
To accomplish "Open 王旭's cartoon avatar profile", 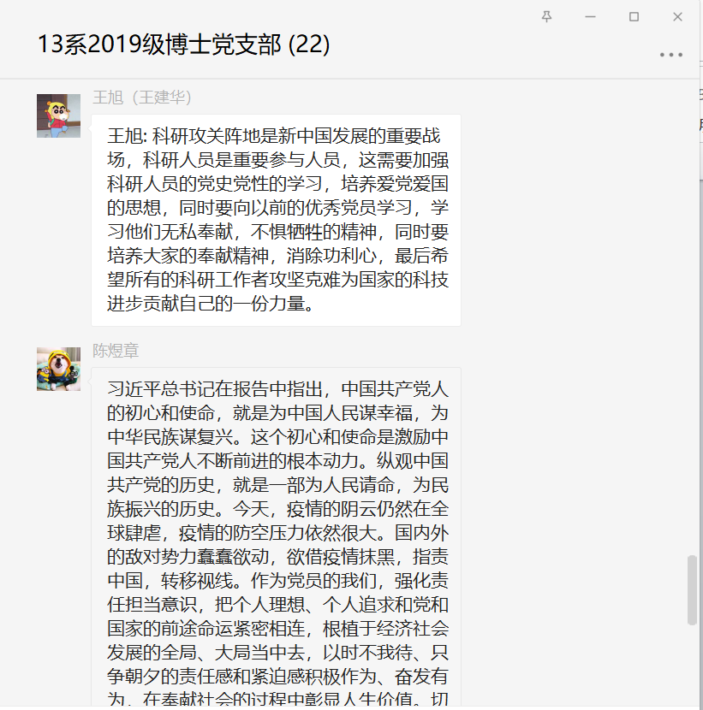I will 58,116.
